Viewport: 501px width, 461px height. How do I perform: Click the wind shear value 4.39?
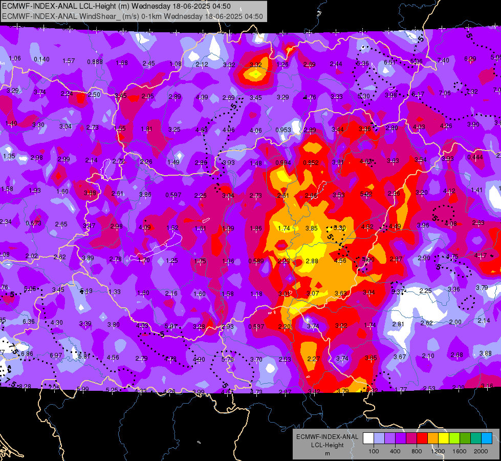tap(202, 97)
